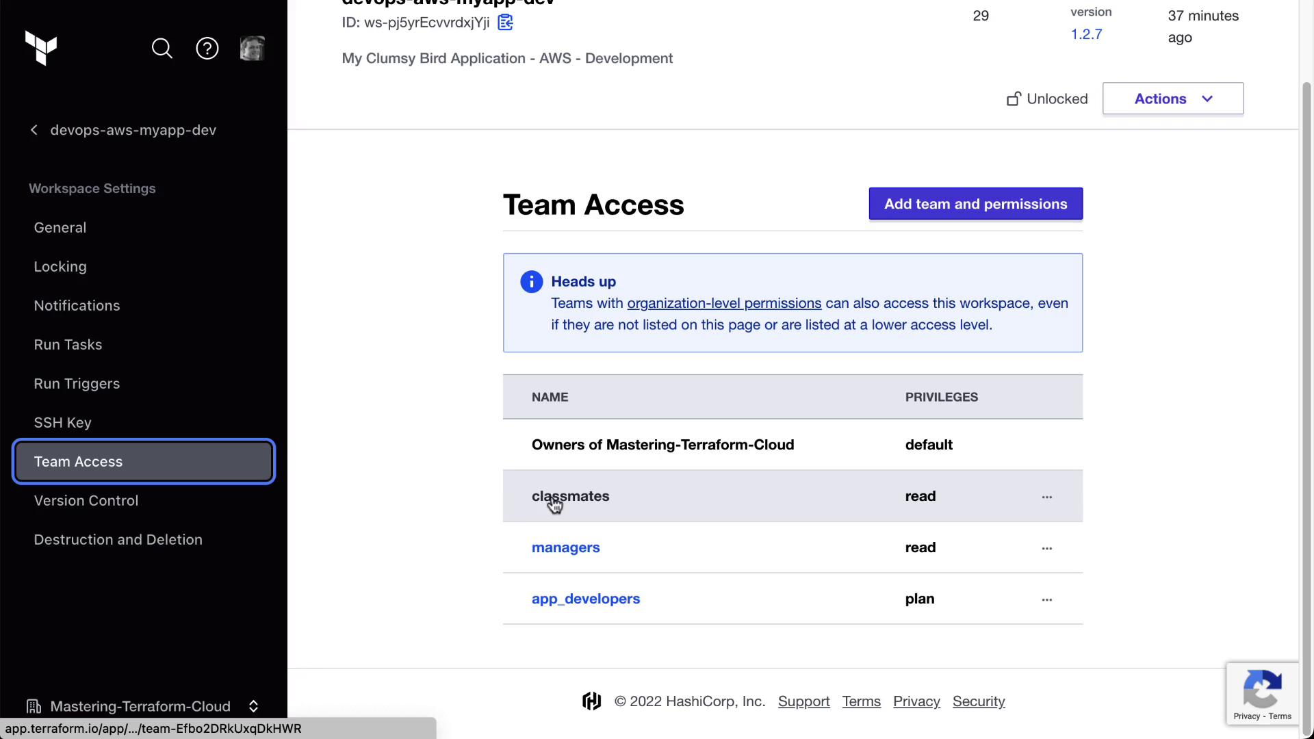Go back via devops-aws-myapp-dev chevron
The height and width of the screenshot is (739, 1314).
pyautogui.click(x=34, y=130)
